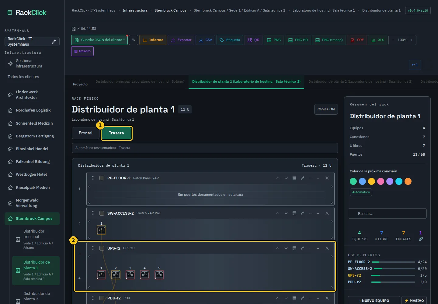Tick the SW-ACCESS-2 selection checkbox
This screenshot has height=304, width=438.
click(102, 213)
